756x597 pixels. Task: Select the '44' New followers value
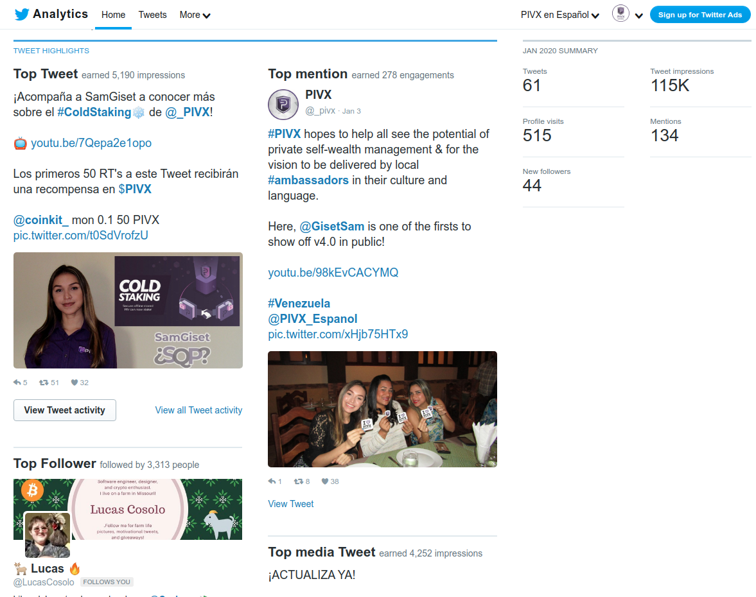(x=532, y=186)
